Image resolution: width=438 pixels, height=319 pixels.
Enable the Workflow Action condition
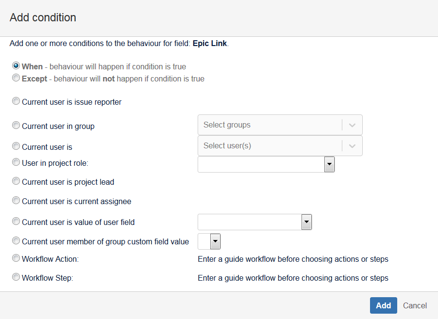16,258
